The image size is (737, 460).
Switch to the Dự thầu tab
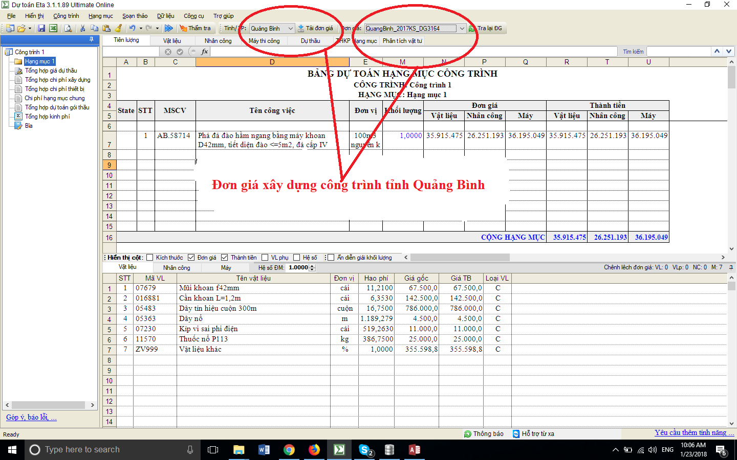[x=310, y=41]
